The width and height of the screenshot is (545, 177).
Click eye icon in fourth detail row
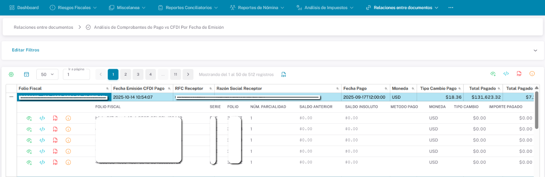[29, 151]
